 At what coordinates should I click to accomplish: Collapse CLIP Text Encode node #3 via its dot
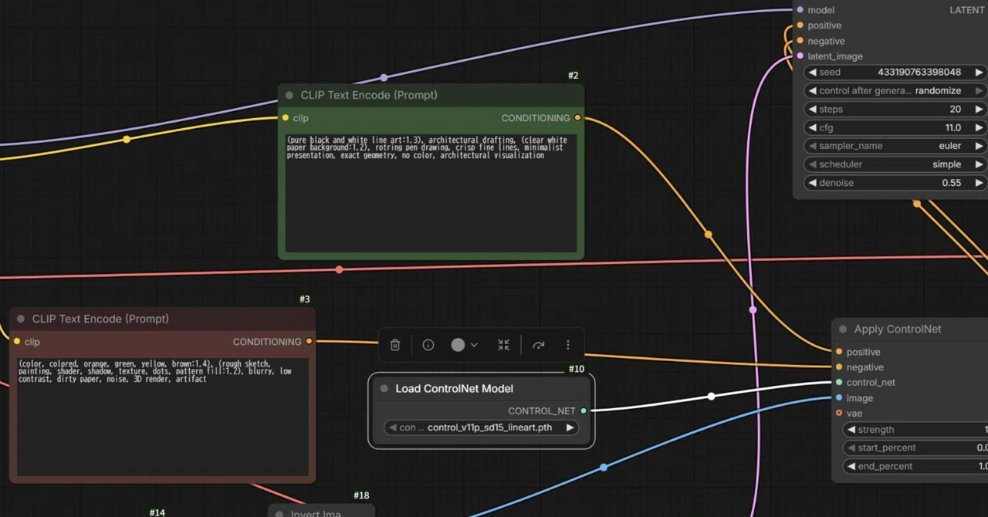click(x=21, y=319)
